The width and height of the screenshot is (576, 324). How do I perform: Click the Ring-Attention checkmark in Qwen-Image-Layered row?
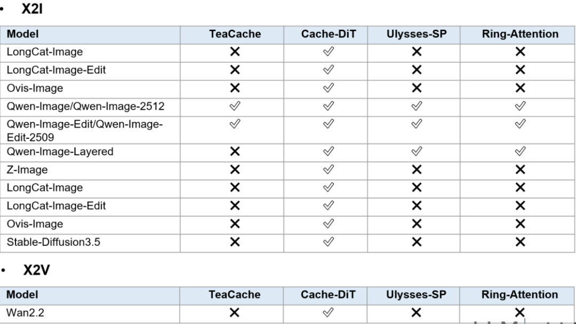[x=520, y=151]
